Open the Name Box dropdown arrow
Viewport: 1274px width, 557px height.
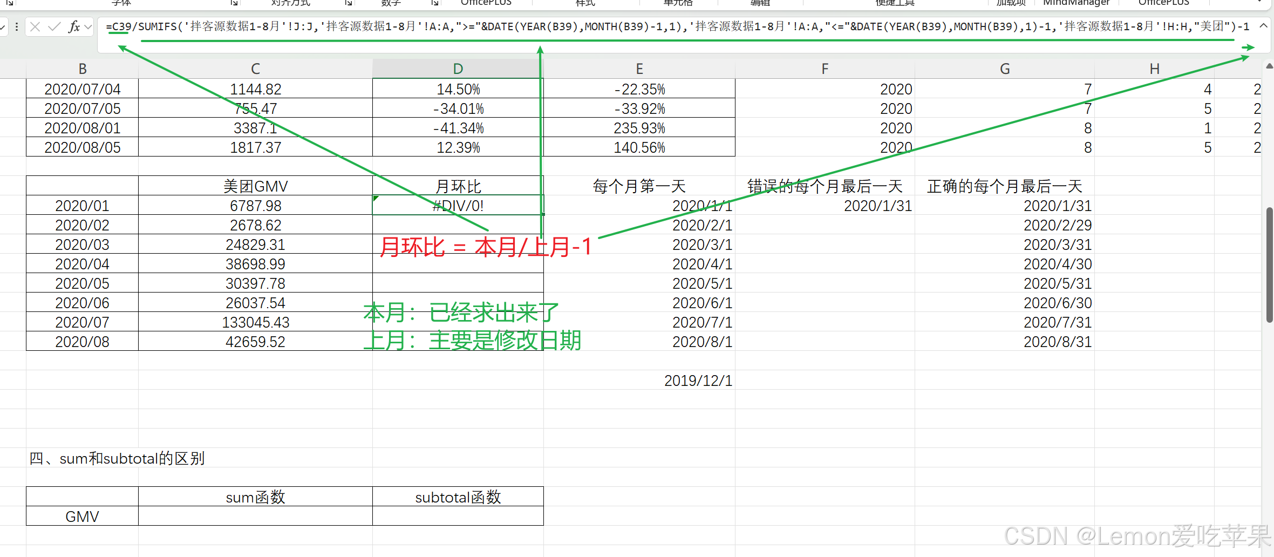click(3, 26)
